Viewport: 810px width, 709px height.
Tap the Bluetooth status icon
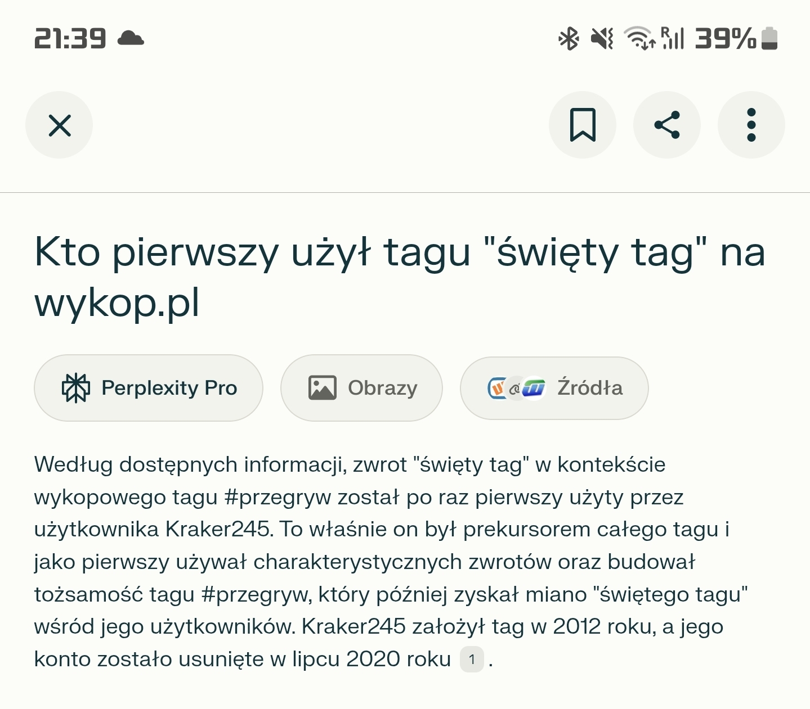point(569,39)
